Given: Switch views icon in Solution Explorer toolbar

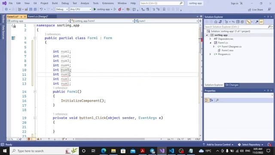Looking at the screenshot, I should [220, 22].
